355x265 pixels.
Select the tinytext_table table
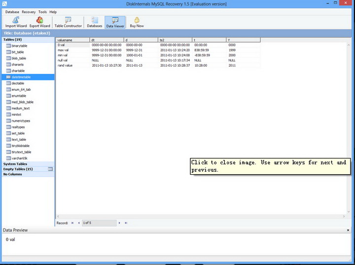click(x=21, y=152)
